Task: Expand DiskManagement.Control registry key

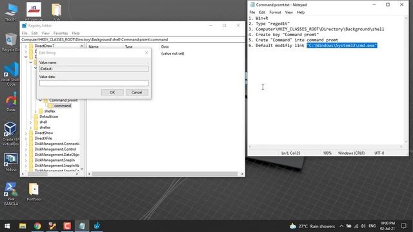Action: click(x=26, y=150)
